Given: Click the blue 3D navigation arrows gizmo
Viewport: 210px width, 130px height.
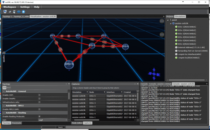Looking at the screenshot, I should (154, 74).
